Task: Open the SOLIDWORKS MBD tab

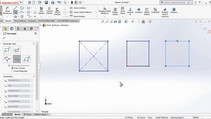Action: [x=46, y=21]
